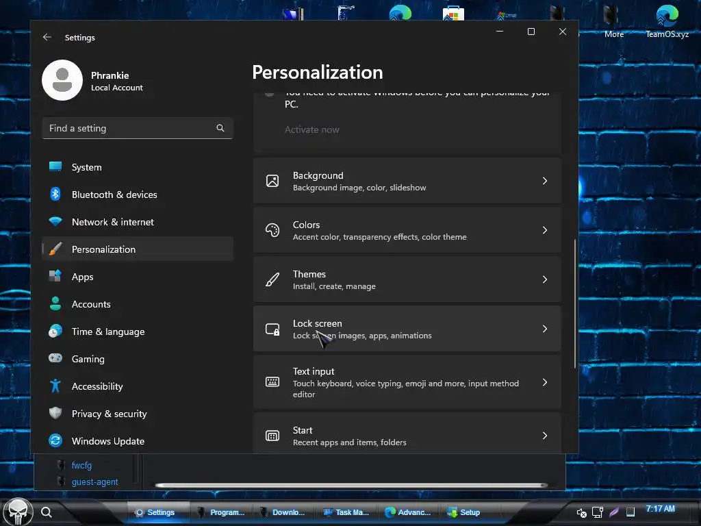The height and width of the screenshot is (526, 701).
Task: Click the Accessibility figure icon
Action: (x=55, y=386)
